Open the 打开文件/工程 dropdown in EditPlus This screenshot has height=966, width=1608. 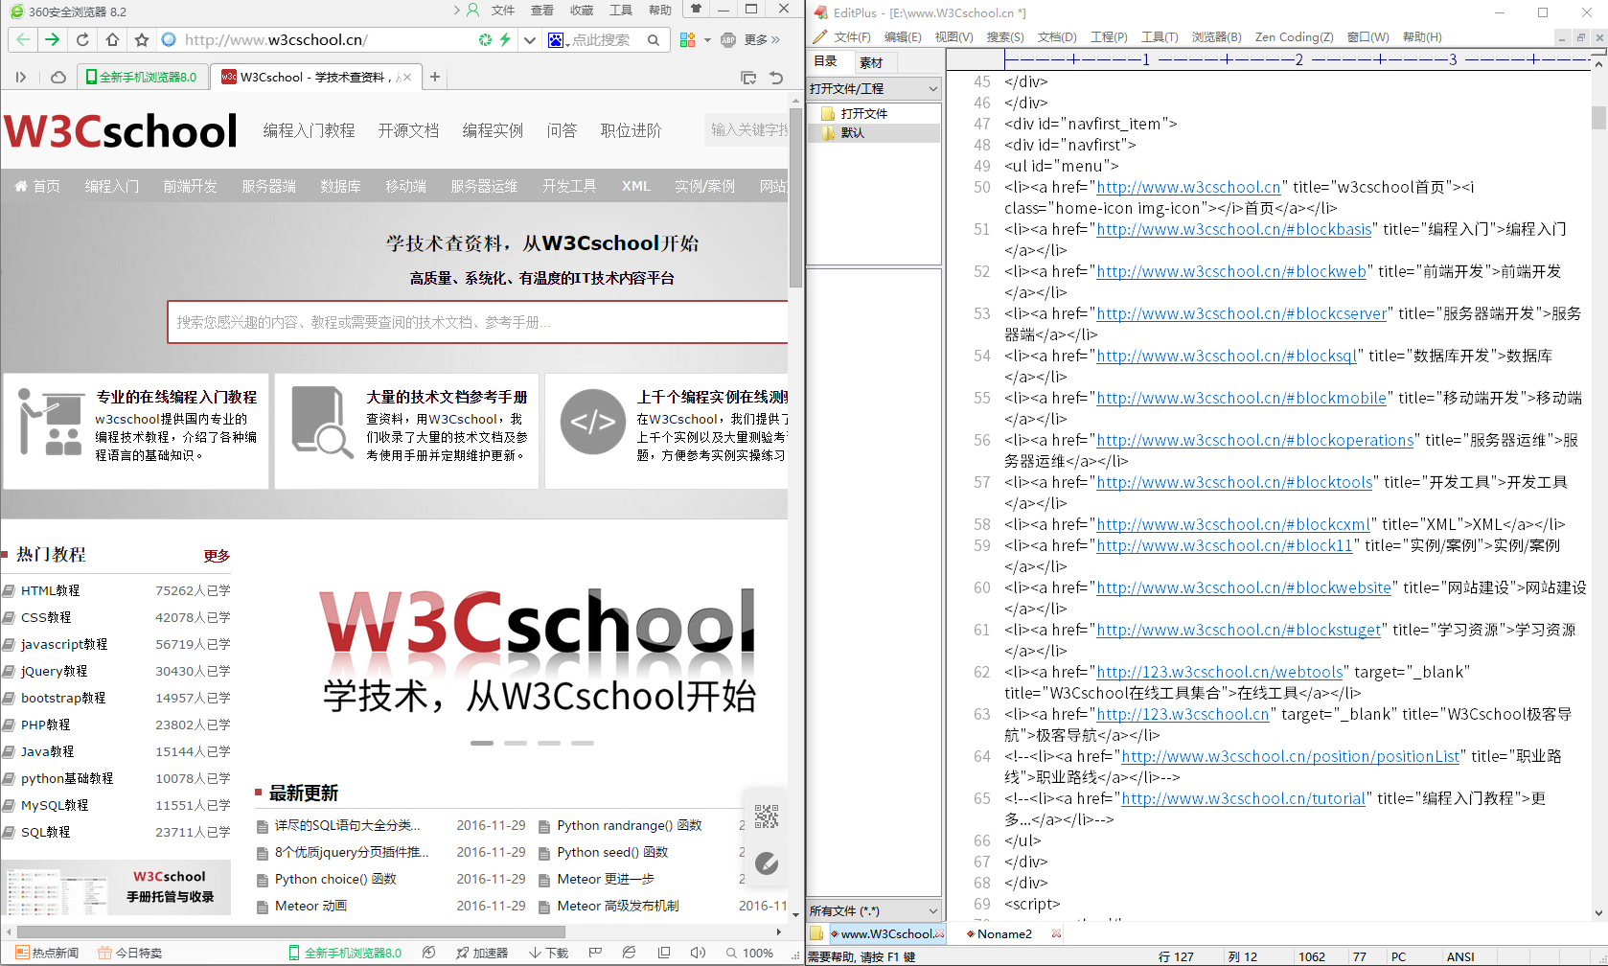click(x=874, y=88)
